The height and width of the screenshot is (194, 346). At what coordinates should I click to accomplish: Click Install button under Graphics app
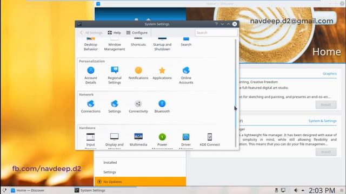click(x=326, y=105)
